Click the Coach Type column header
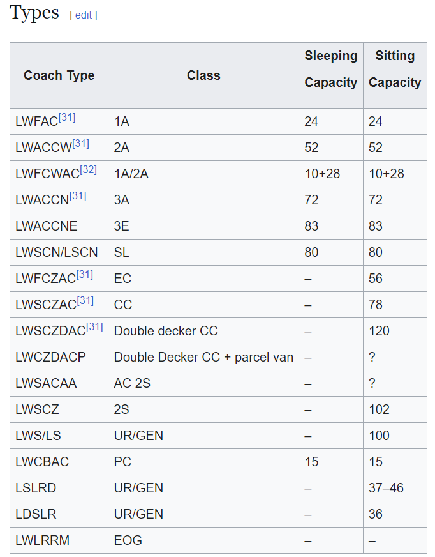The width and height of the screenshot is (435, 557). [59, 75]
